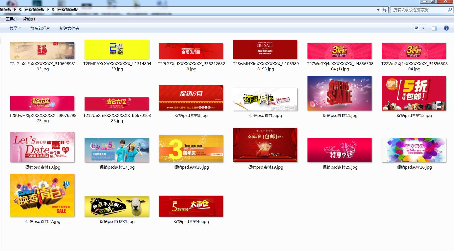
Task: Open the 帮助(H) menu
Action: [30, 19]
